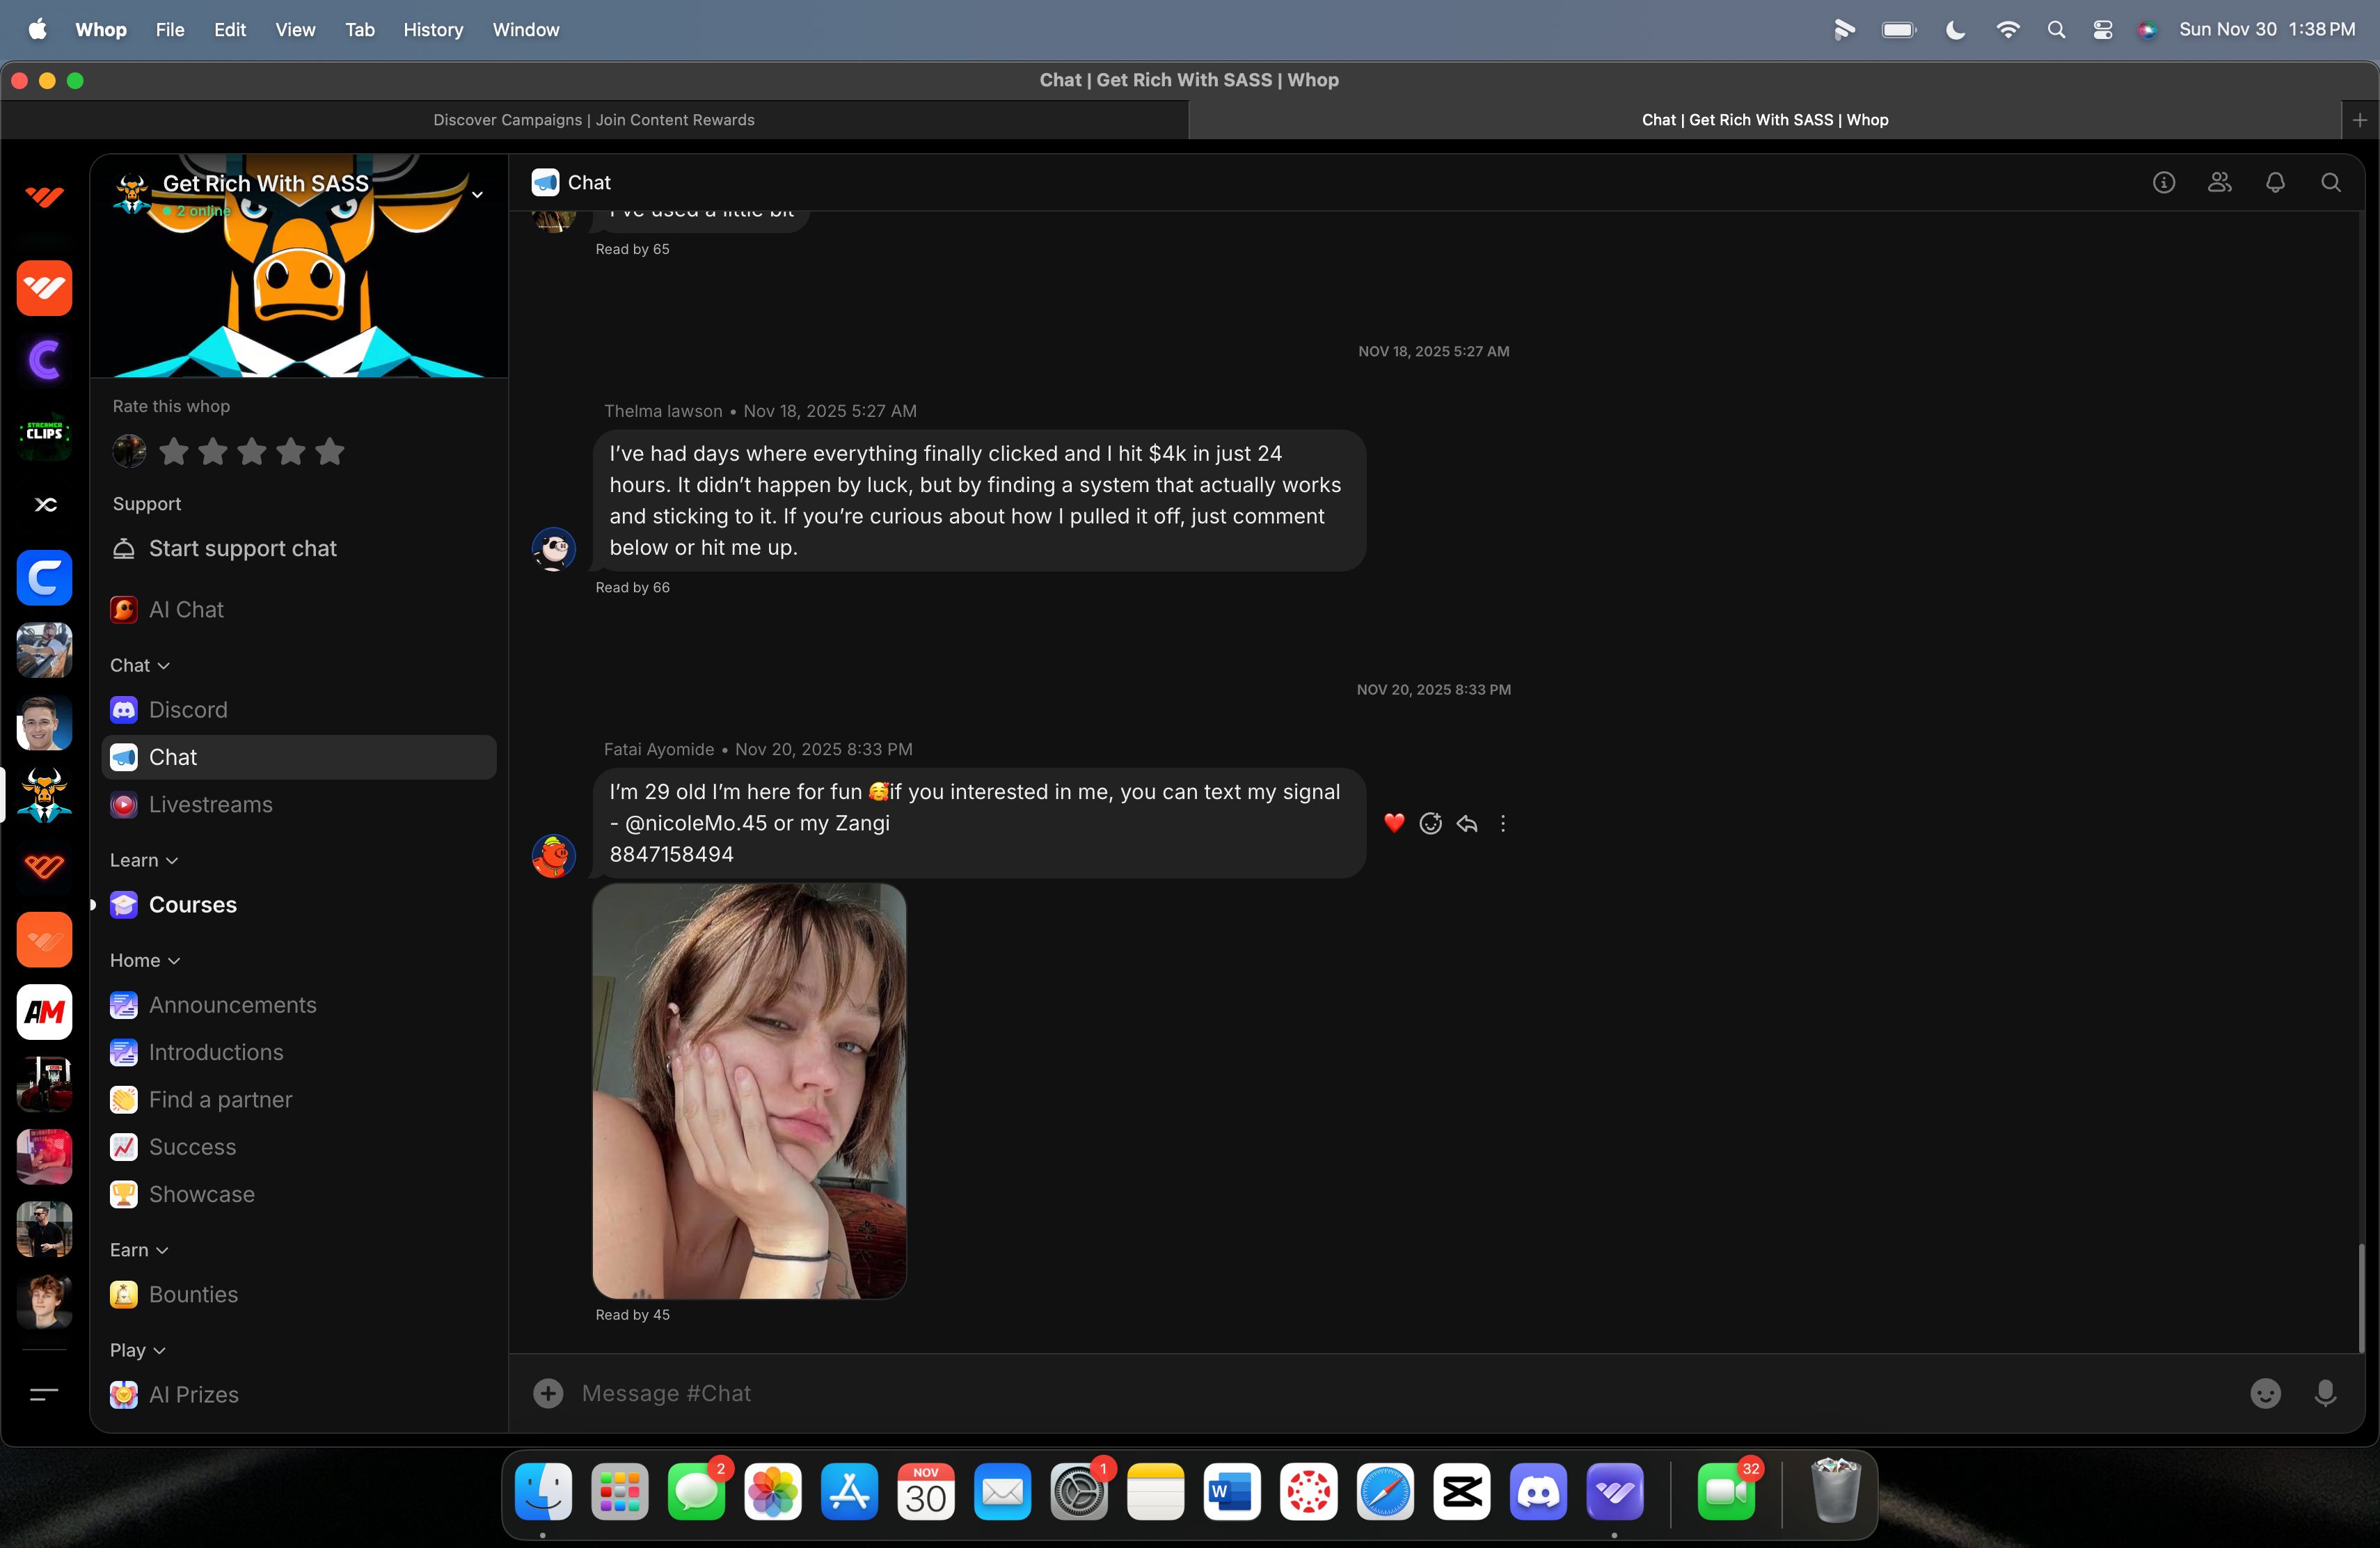The image size is (2380, 1548).
Task: Click 'Read by 66' under Thelma's message
Action: [633, 588]
